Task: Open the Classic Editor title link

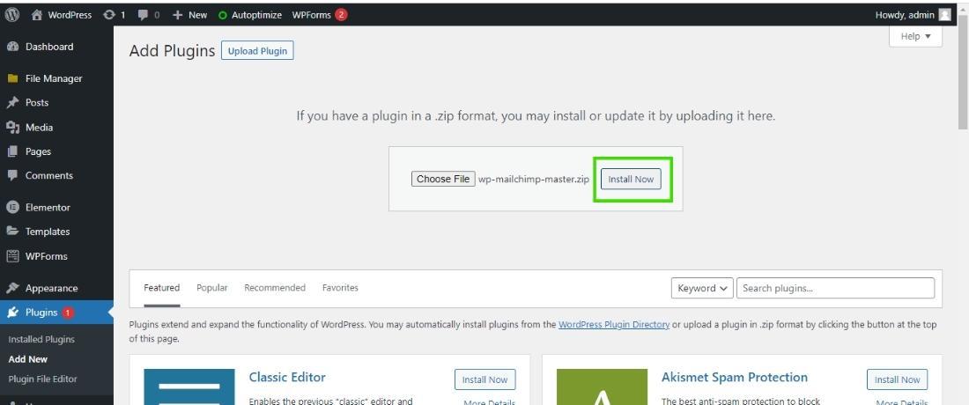Action: point(287,377)
